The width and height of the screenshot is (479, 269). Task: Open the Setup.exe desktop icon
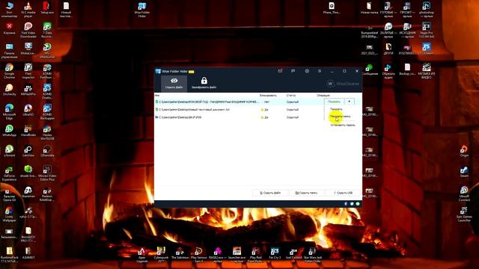point(46,7)
